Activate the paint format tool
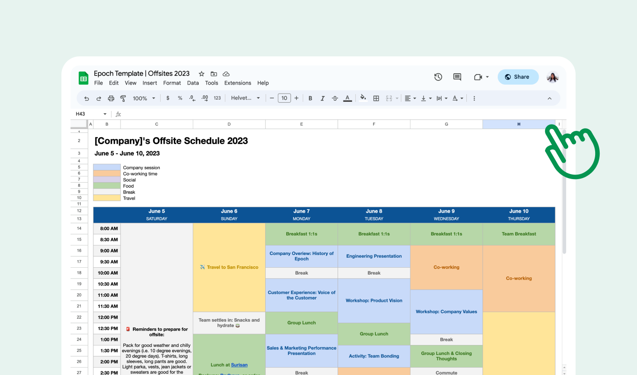Viewport: 637px width, 375px height. pyautogui.click(x=123, y=98)
